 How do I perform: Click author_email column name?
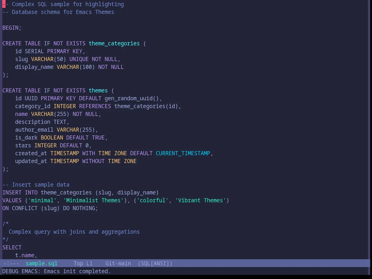pyautogui.click(x=34, y=130)
